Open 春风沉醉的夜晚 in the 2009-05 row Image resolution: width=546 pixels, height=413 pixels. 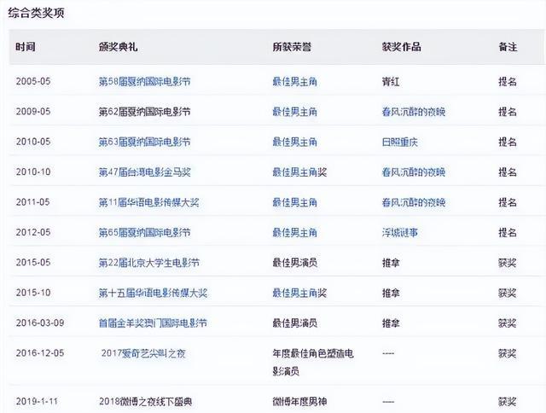[x=414, y=112]
